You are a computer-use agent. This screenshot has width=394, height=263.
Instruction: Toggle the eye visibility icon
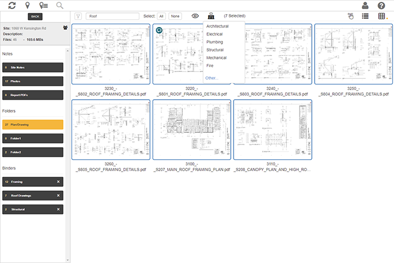pyautogui.click(x=195, y=16)
